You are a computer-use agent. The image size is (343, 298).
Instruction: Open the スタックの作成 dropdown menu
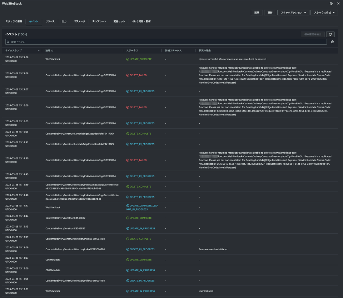[324, 12]
